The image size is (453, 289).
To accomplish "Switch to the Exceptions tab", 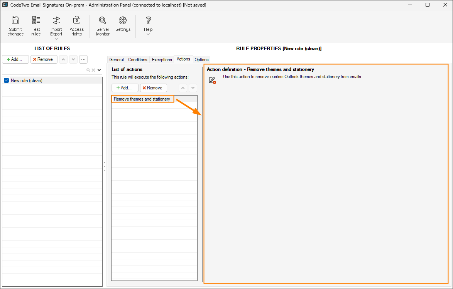I will point(162,60).
